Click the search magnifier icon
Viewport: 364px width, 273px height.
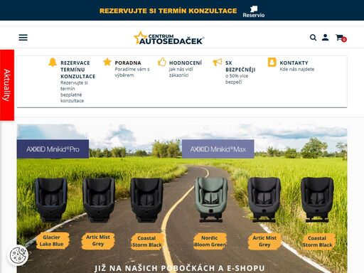[x=313, y=38]
